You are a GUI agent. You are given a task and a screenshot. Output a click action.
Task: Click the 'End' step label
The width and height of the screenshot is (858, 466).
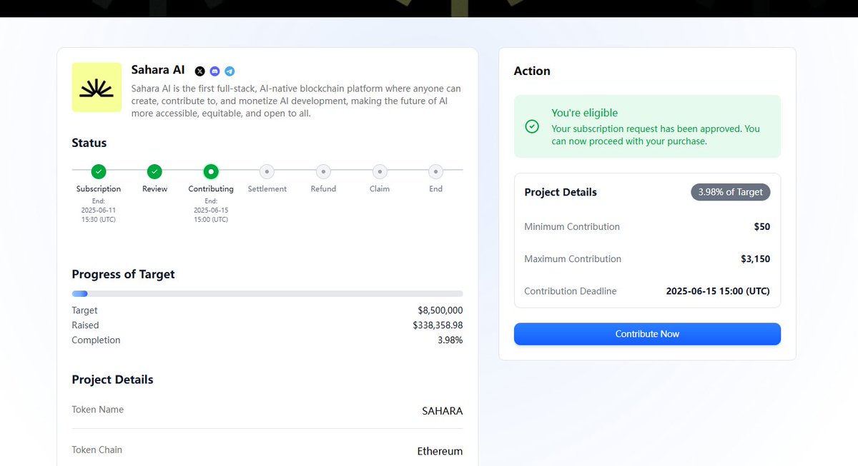pyautogui.click(x=435, y=189)
